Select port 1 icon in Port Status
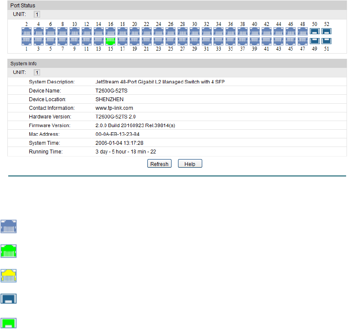 click(26, 41)
